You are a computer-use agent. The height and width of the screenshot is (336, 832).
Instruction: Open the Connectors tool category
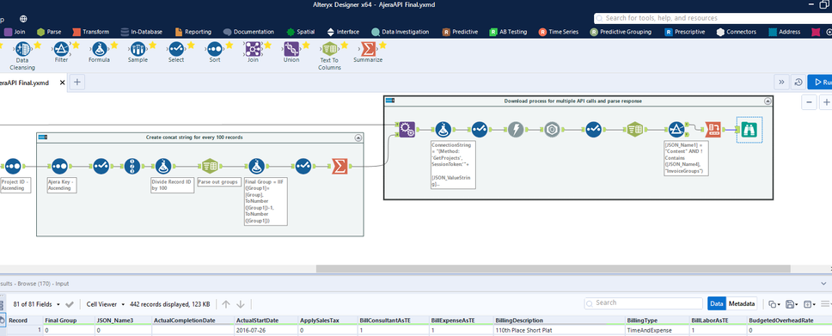coord(737,32)
